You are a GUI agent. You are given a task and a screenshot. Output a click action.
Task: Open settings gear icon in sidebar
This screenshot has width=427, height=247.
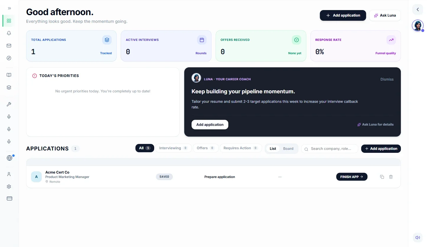pyautogui.click(x=9, y=187)
